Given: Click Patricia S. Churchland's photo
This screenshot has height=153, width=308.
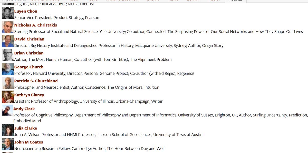Looking at the screenshot, I should pyautogui.click(x=8, y=83).
